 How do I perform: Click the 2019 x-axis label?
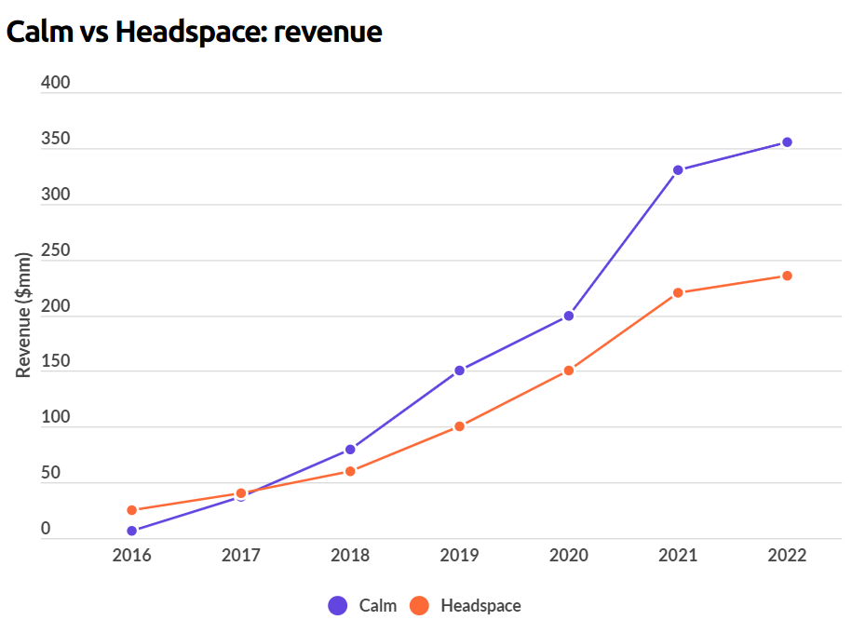click(x=460, y=556)
